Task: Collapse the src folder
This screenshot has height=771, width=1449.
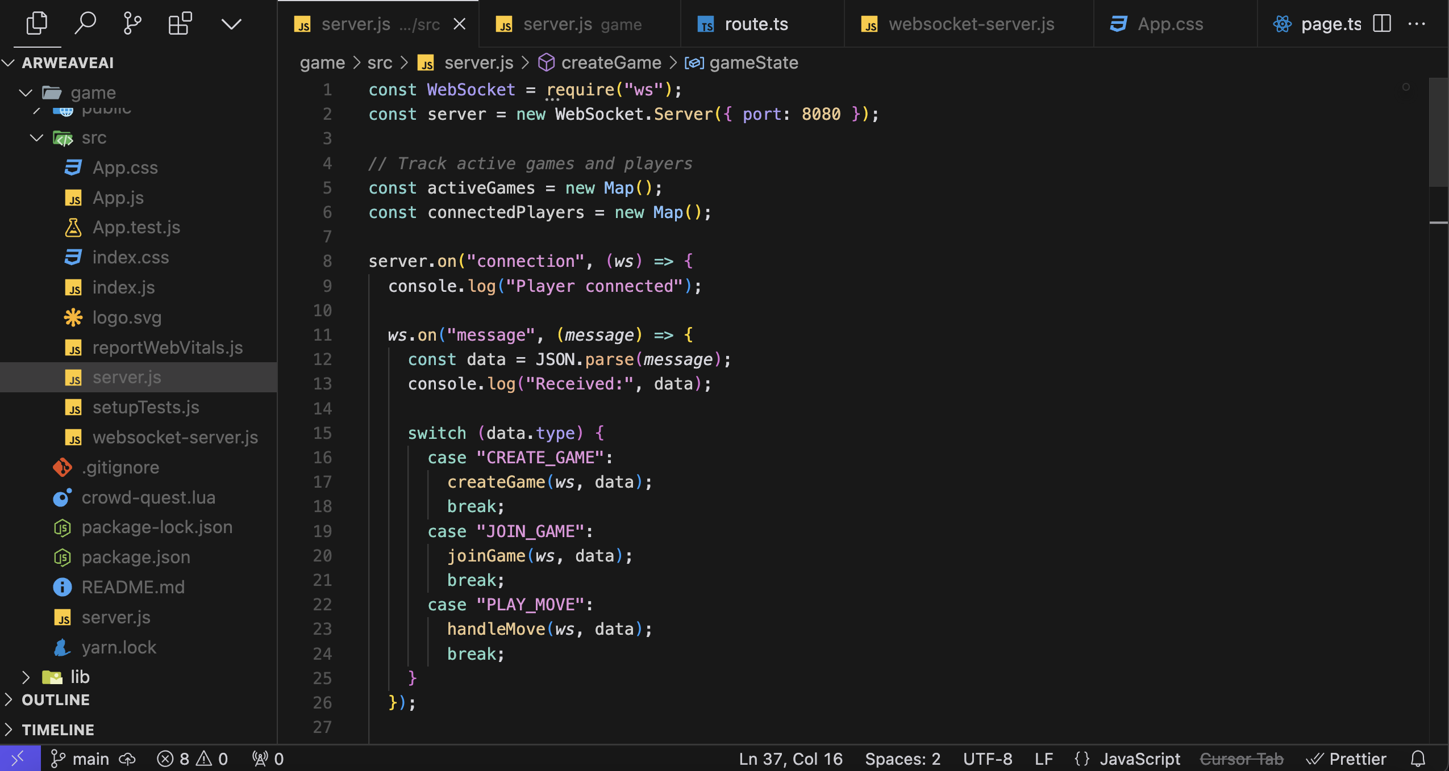Action: point(37,138)
